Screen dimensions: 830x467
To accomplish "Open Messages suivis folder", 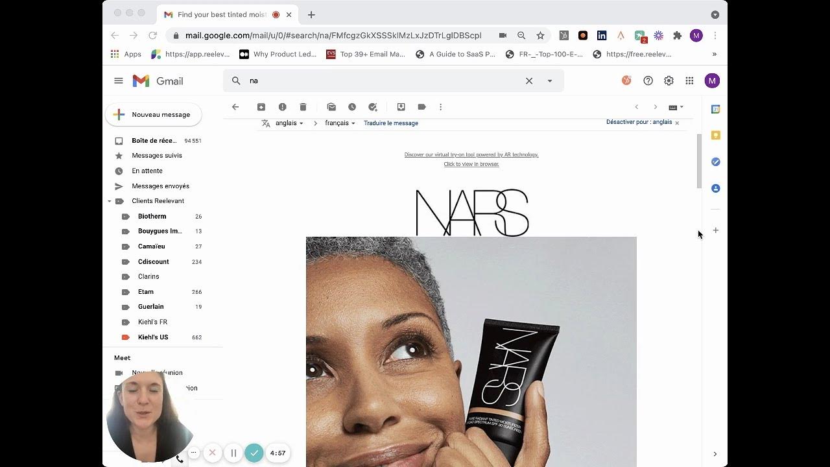I will pyautogui.click(x=158, y=156).
